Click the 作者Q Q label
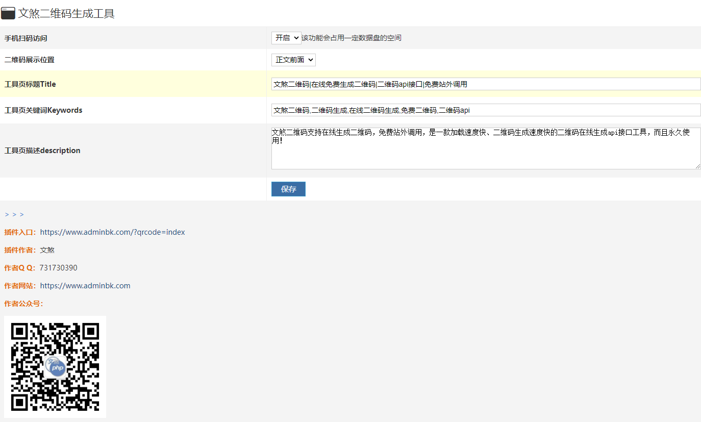The height and width of the screenshot is (422, 701). (20, 268)
